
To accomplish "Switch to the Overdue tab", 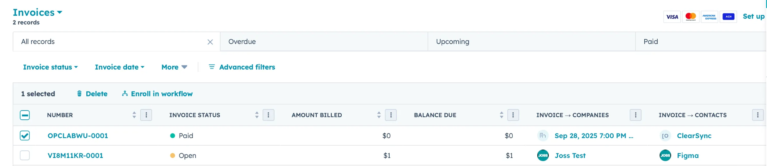I will click(242, 42).
